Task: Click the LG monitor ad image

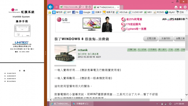Action: [x=92, y=24]
